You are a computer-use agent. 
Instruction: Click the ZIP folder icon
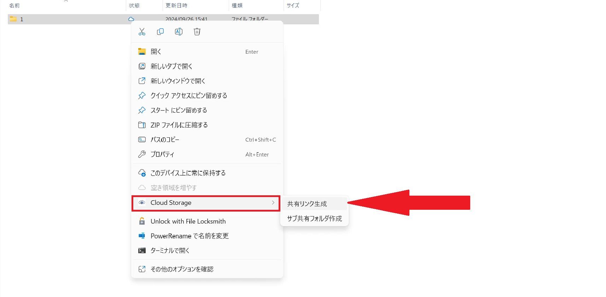tap(142, 125)
